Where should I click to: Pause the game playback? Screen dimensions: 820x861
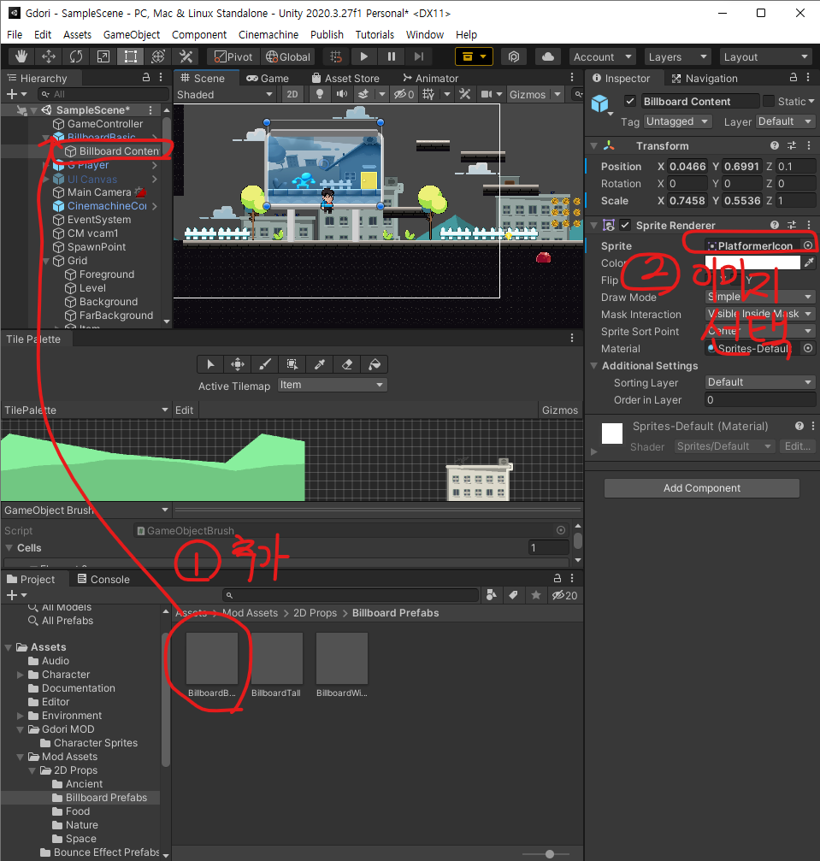coord(391,56)
